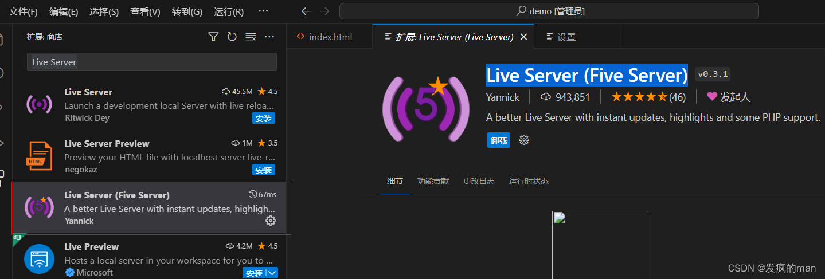
Task: Select the 更改日志 changelog tab
Action: pos(479,181)
